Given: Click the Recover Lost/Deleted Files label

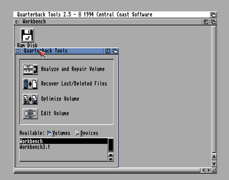Looking at the screenshot, I should click(74, 84).
